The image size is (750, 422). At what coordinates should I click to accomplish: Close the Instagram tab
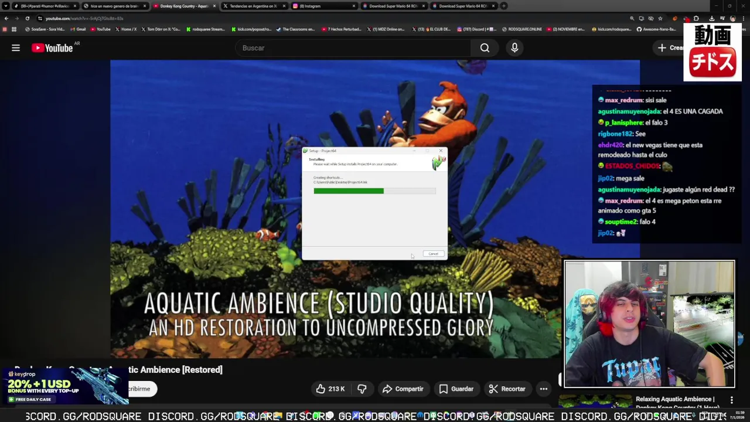click(x=353, y=6)
